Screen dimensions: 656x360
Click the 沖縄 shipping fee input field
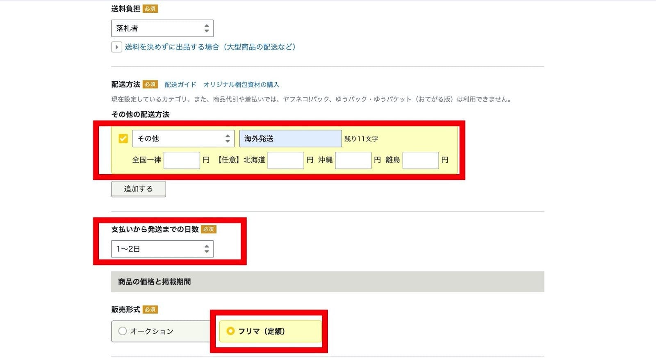pyautogui.click(x=353, y=160)
